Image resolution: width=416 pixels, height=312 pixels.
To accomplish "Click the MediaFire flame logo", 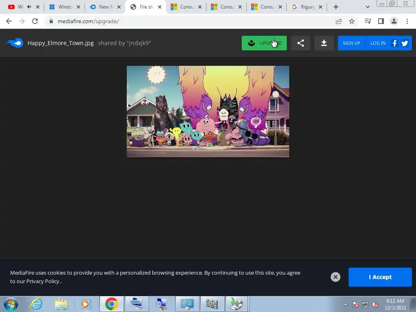I will (x=15, y=43).
